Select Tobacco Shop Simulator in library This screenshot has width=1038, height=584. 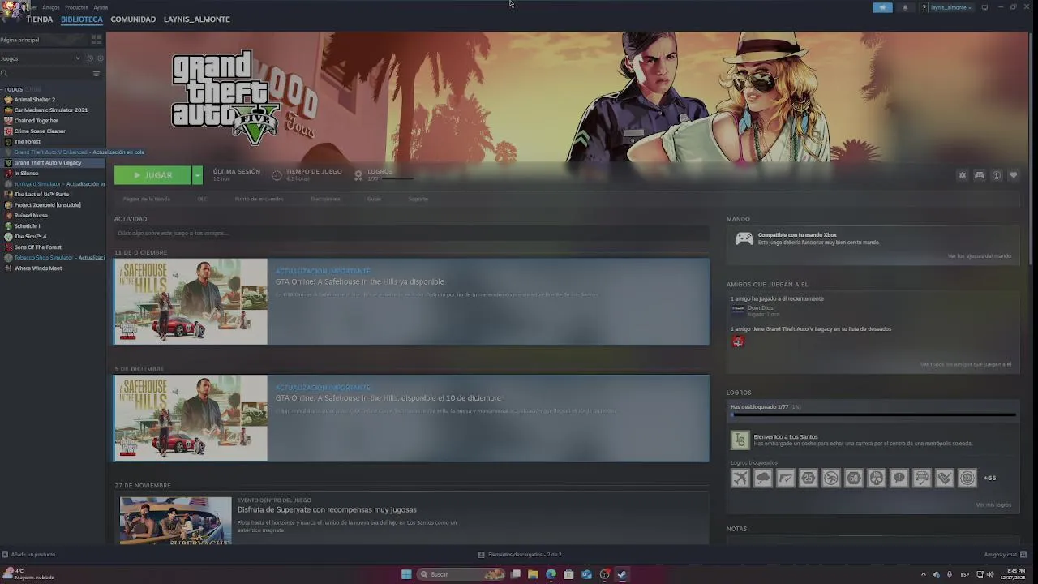(52, 258)
